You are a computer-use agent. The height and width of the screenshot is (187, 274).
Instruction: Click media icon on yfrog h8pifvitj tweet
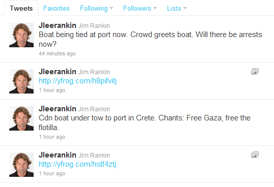tap(255, 72)
